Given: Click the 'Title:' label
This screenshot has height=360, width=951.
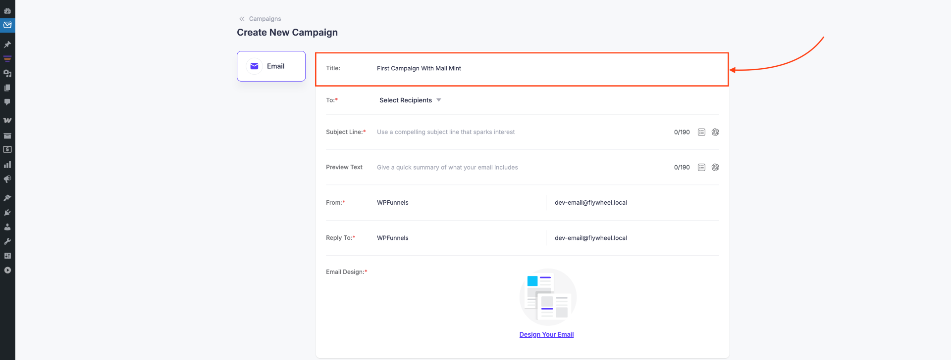Looking at the screenshot, I should click(x=333, y=68).
